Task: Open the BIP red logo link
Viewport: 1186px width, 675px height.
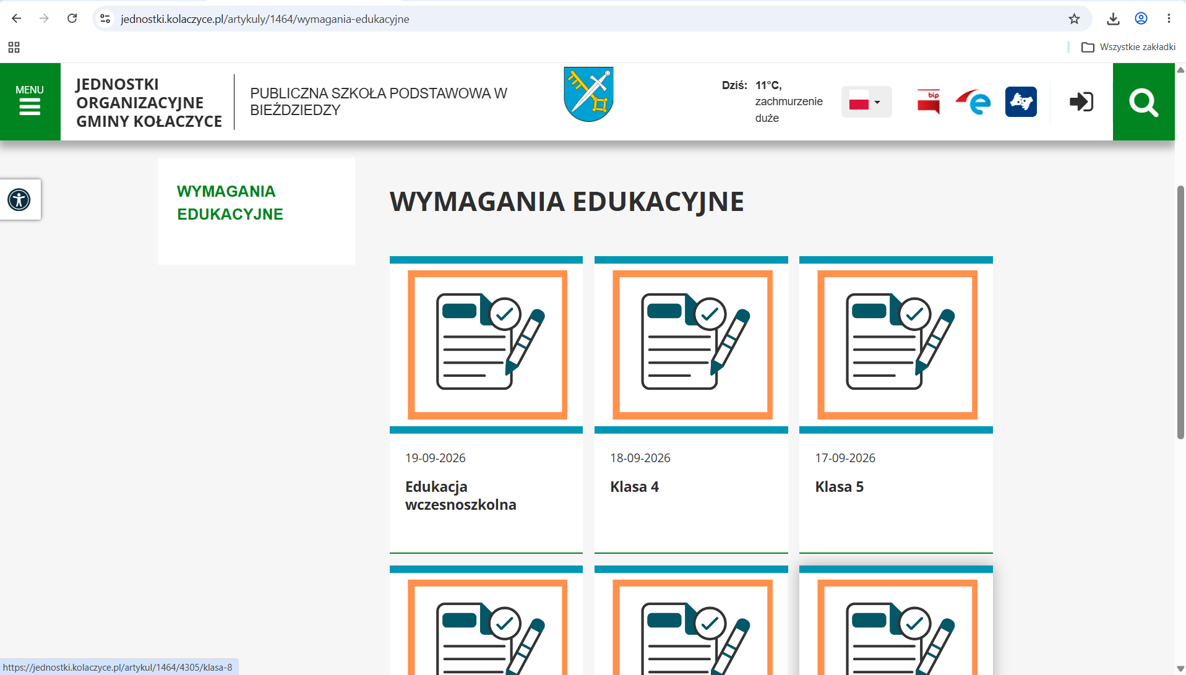Action: click(x=929, y=101)
